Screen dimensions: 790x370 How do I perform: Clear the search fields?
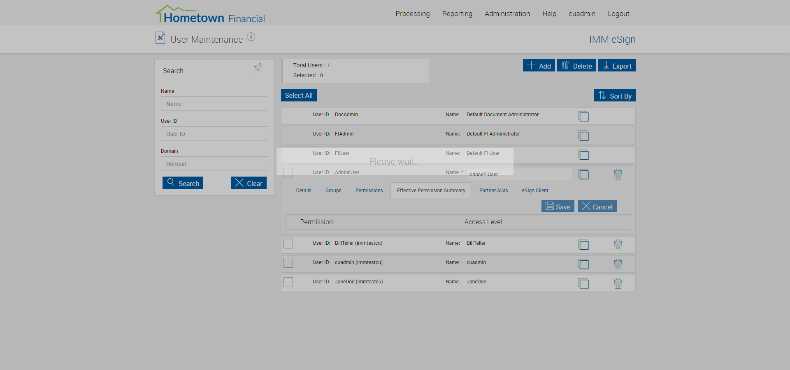click(x=249, y=183)
